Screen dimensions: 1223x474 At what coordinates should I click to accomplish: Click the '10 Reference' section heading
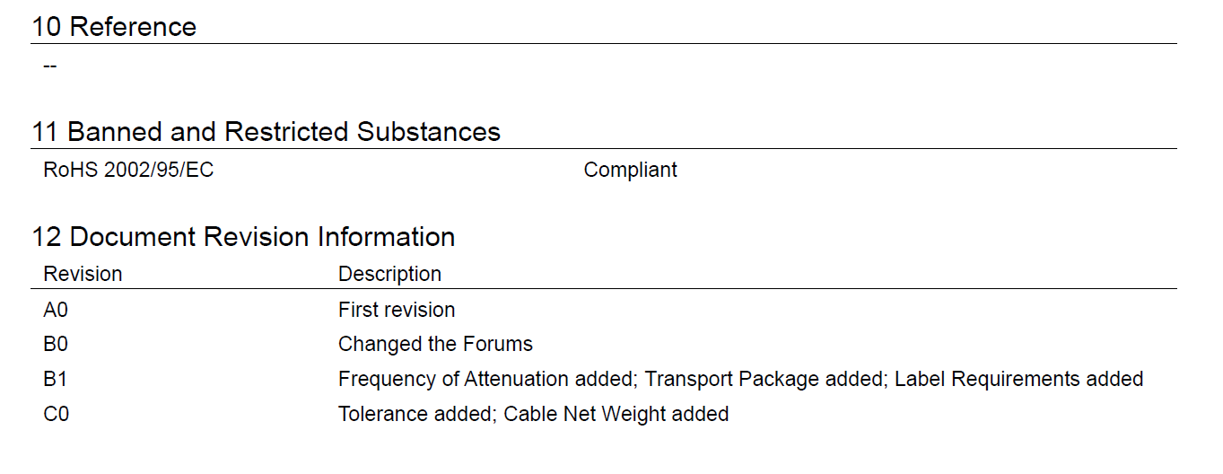(114, 27)
